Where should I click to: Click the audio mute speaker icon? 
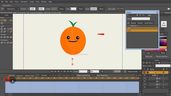pyautogui.click(x=102, y=71)
